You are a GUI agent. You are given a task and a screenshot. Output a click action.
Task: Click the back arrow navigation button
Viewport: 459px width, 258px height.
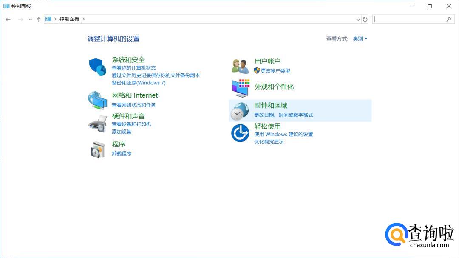pos(8,19)
